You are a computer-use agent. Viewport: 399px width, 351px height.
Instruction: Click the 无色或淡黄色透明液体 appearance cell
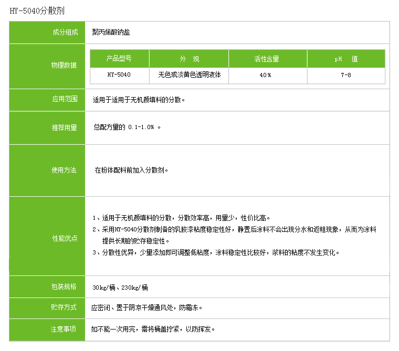pyautogui.click(x=189, y=75)
